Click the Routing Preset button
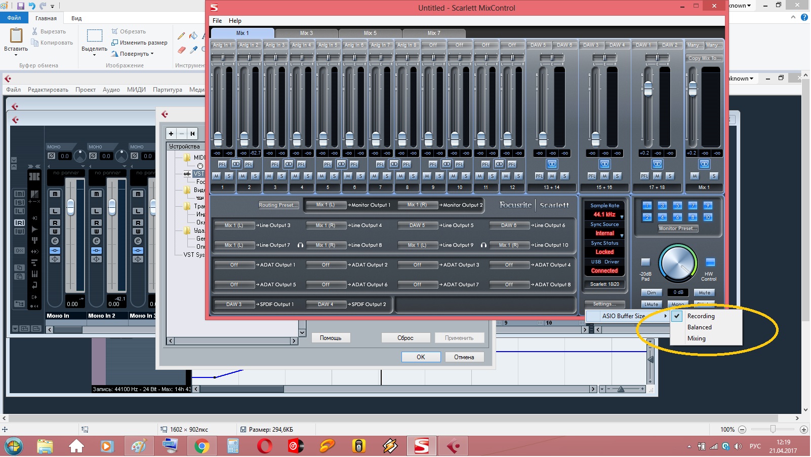This screenshot has width=811, height=457. 278,205
